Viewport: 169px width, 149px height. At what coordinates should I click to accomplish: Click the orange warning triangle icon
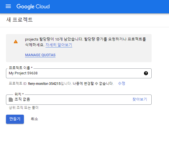coord(16,41)
